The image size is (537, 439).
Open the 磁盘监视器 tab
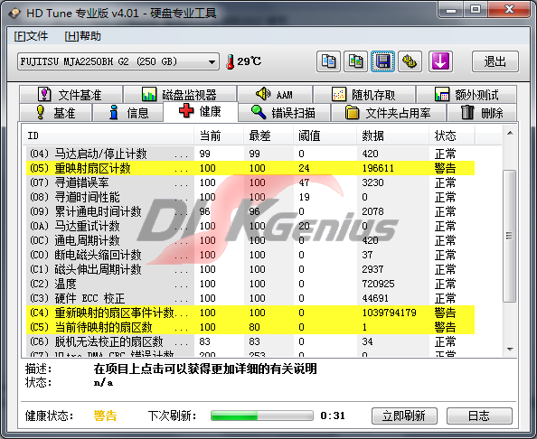[x=180, y=94]
